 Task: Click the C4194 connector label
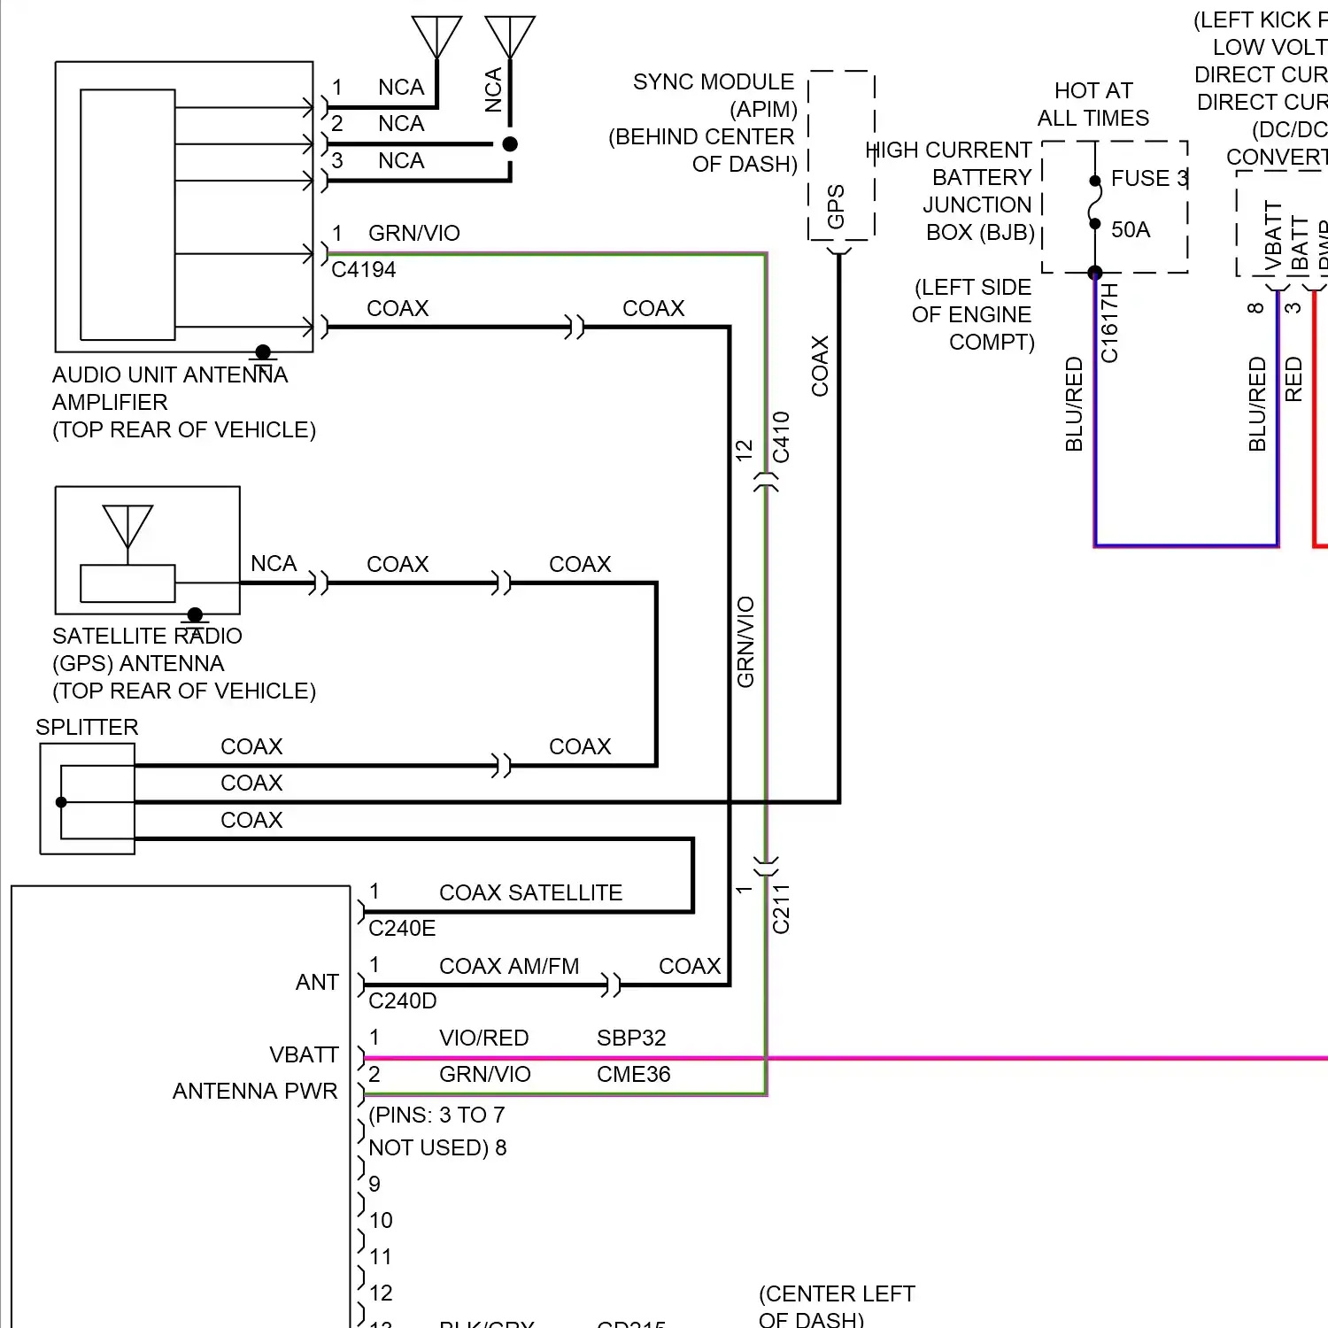(x=363, y=270)
